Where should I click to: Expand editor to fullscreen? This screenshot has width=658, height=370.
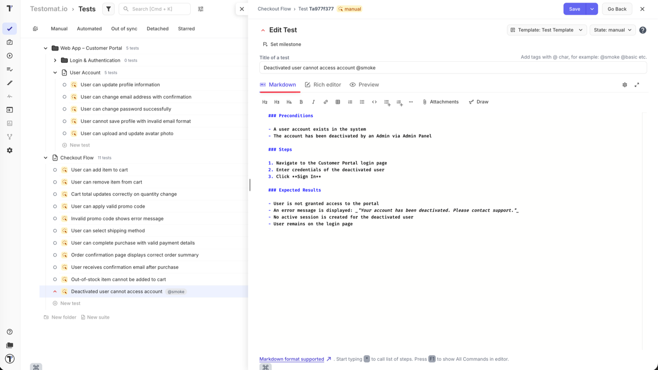point(637,85)
